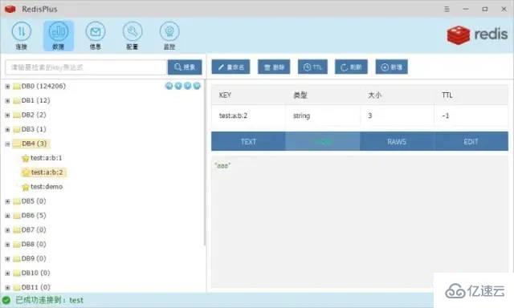Click the first round pager icon beside DB0

pos(169,86)
